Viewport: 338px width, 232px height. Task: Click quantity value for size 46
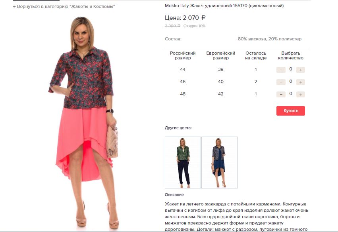(291, 82)
